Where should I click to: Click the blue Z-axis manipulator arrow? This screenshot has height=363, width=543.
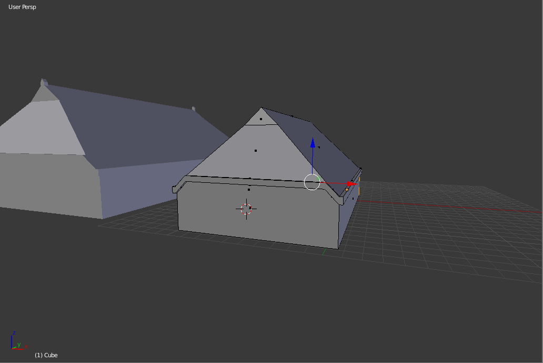pos(313,143)
